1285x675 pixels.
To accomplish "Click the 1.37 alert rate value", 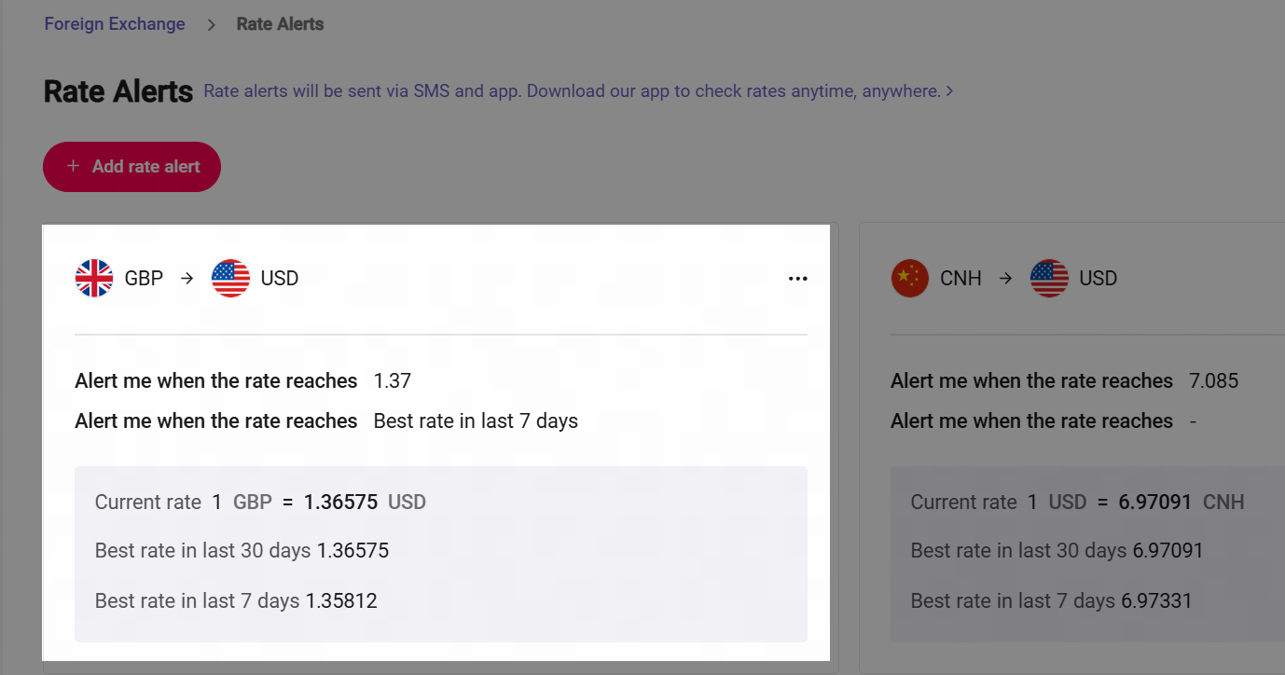I will [392, 380].
